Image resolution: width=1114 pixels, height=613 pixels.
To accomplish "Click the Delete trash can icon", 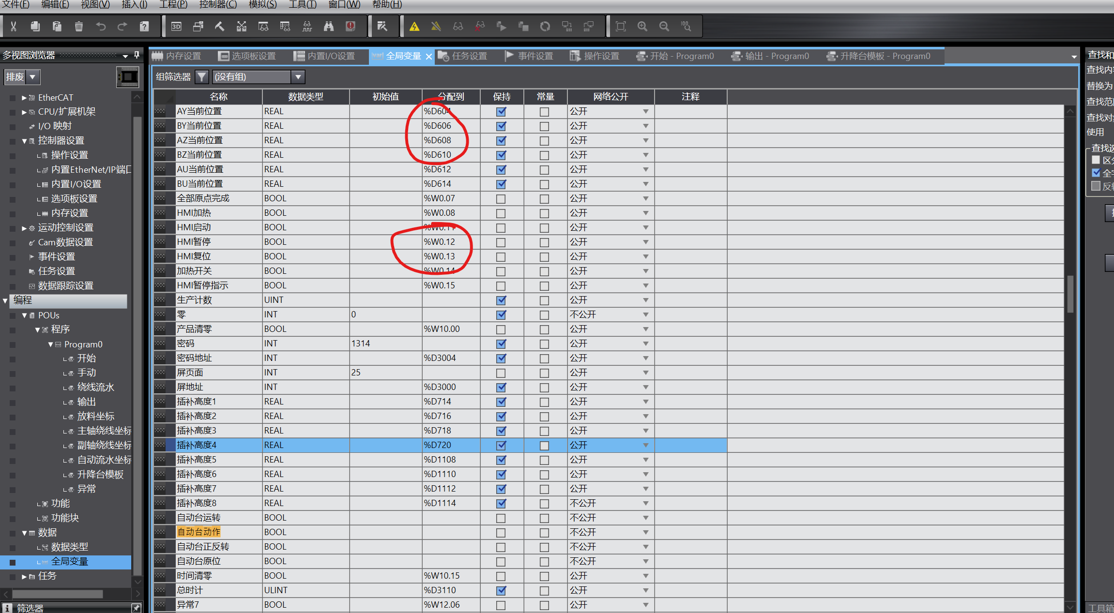I will click(79, 26).
